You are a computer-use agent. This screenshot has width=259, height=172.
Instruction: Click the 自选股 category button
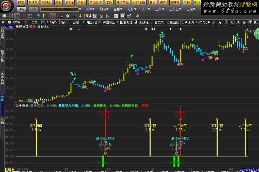click(33, 3)
